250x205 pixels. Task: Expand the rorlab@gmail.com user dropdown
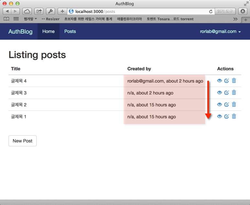(x=220, y=32)
